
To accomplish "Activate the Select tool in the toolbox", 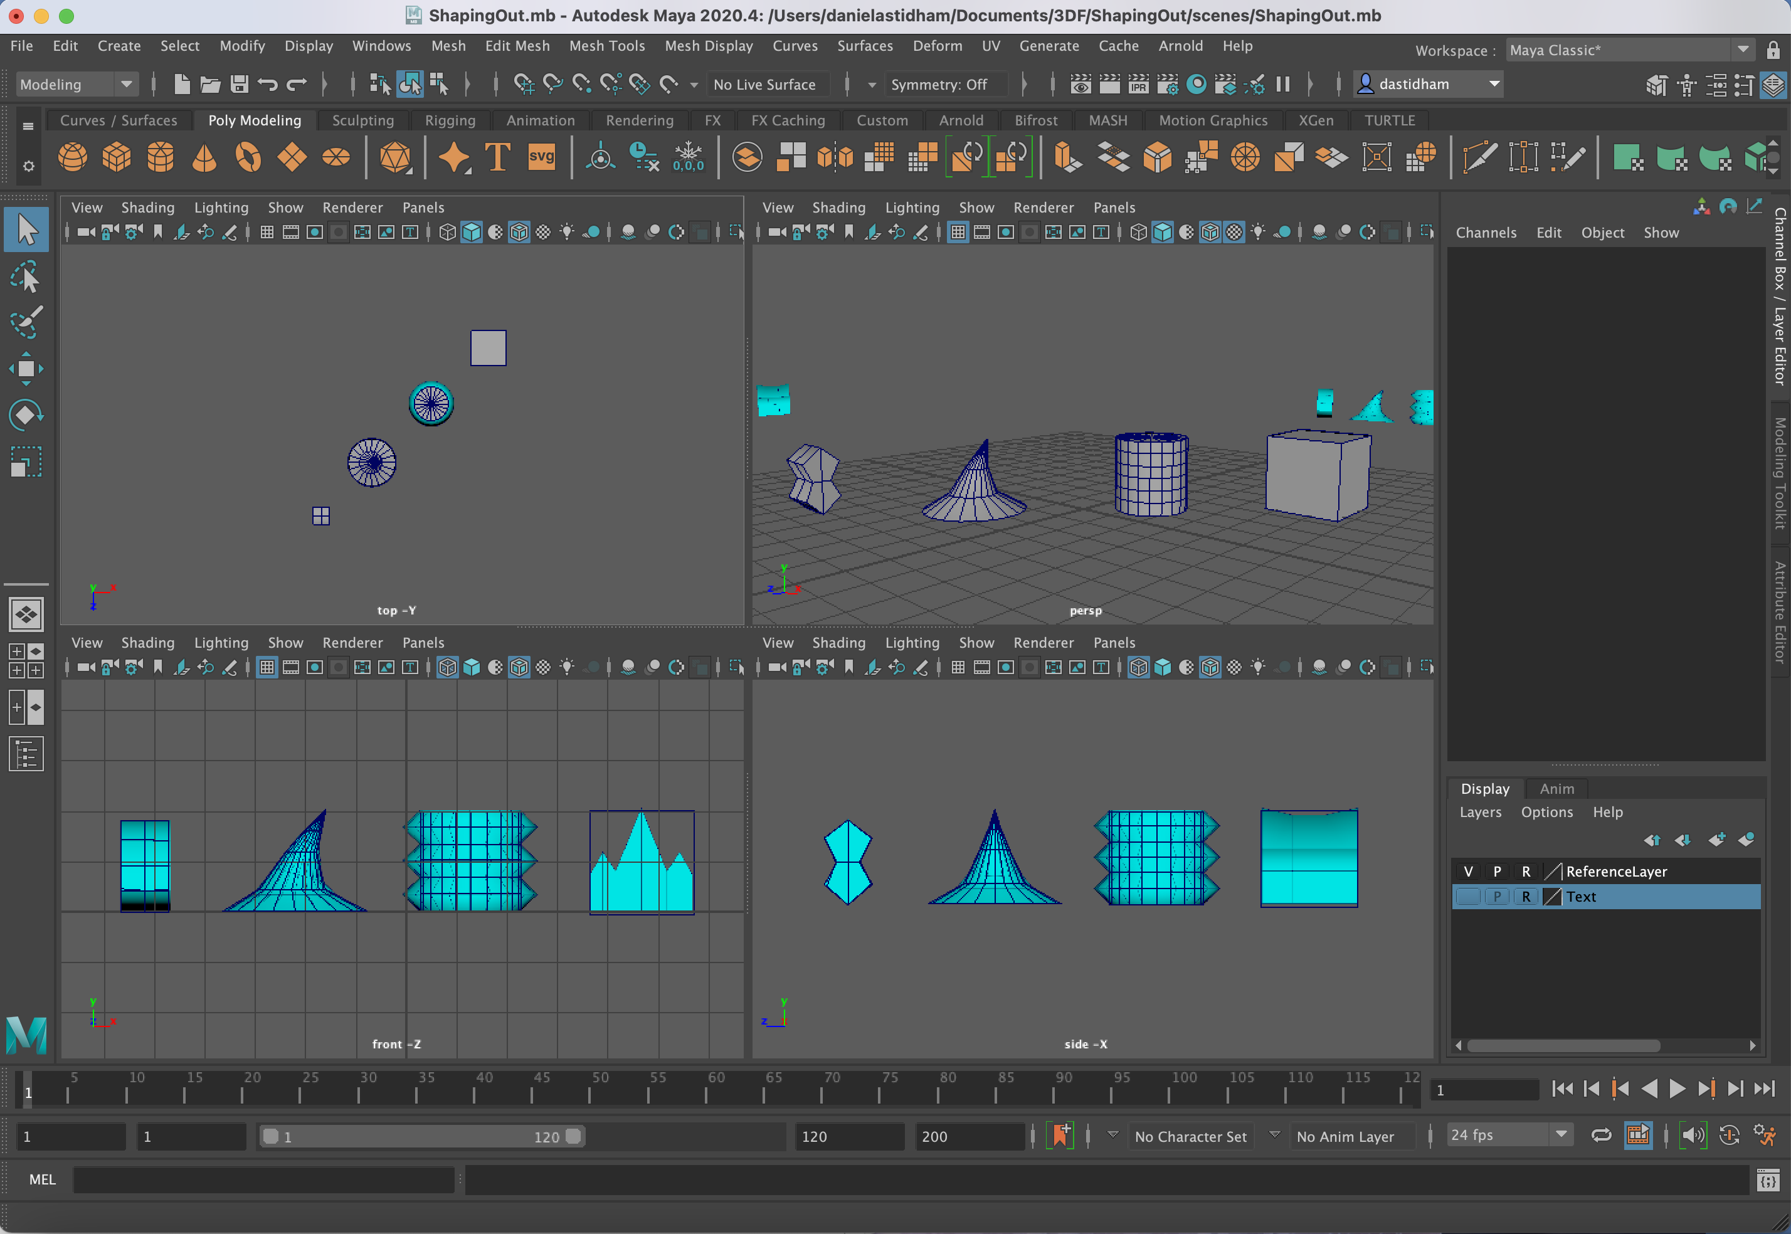I will pos(26,229).
